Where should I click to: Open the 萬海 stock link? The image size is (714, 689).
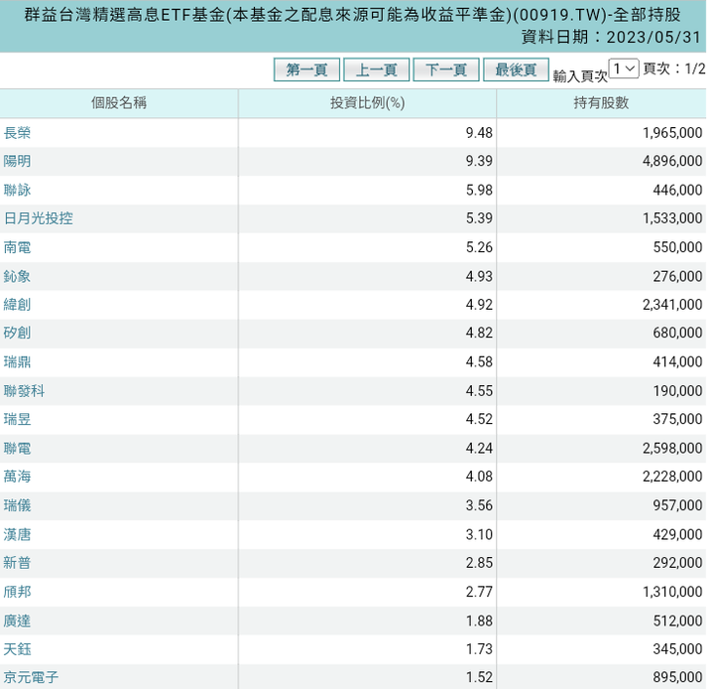(x=17, y=477)
